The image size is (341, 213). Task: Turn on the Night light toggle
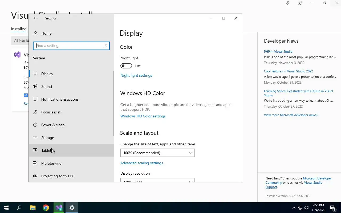126,66
